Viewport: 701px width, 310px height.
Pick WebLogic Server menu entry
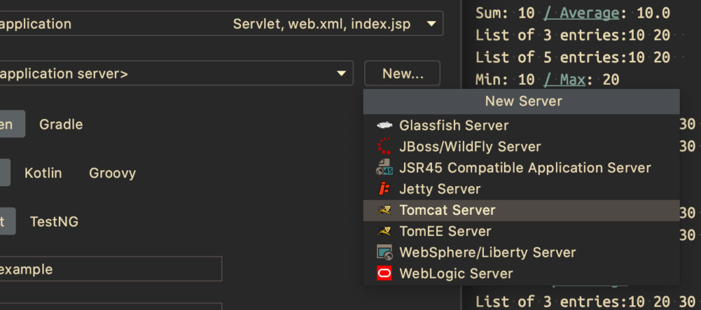click(x=456, y=274)
